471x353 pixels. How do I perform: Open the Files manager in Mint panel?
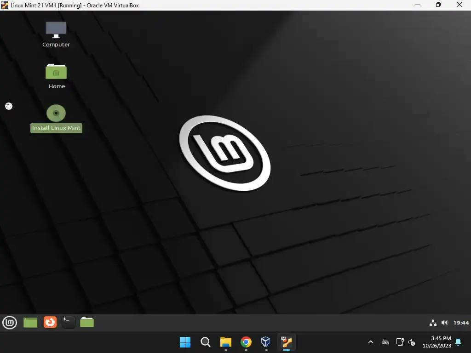(87, 322)
